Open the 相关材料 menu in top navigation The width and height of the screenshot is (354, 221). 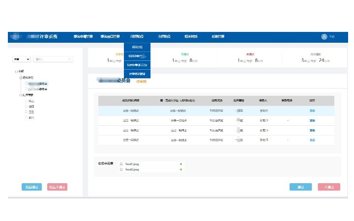[x=191, y=36]
